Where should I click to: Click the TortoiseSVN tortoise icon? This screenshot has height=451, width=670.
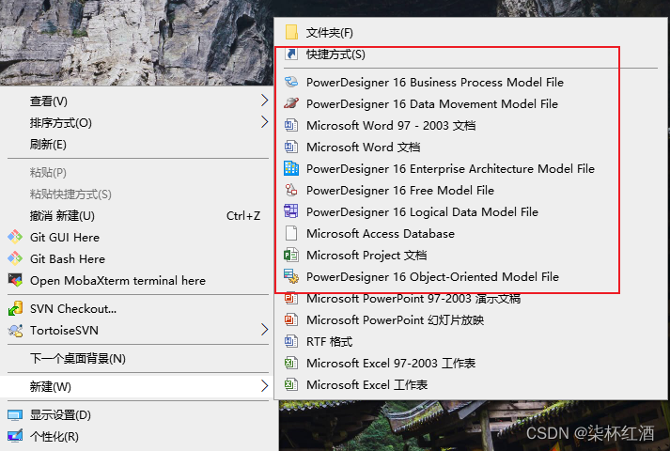point(15,330)
